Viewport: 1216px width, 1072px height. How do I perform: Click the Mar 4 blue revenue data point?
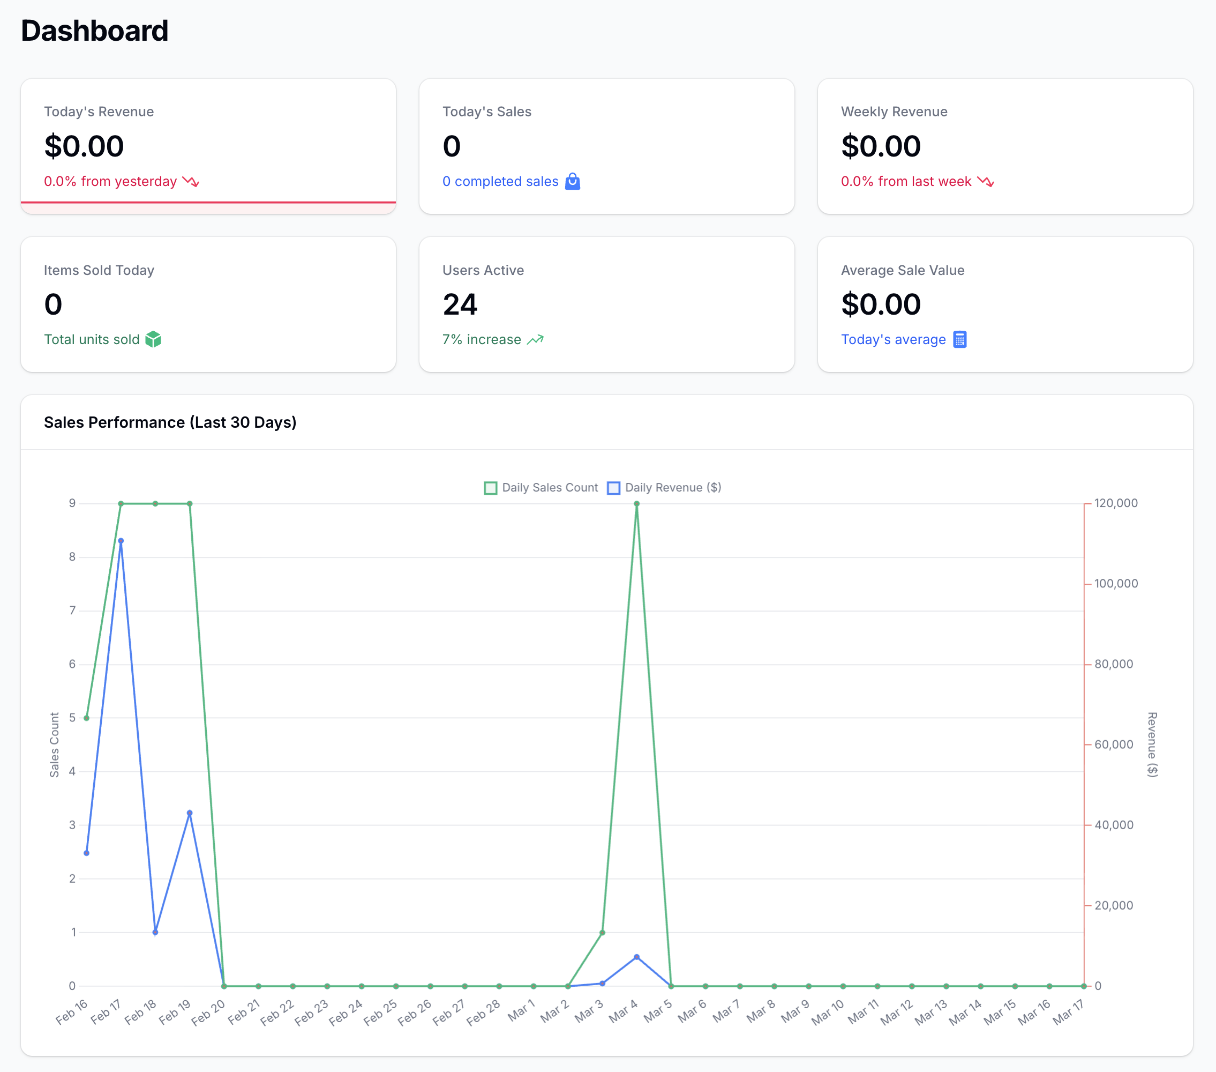pos(636,957)
